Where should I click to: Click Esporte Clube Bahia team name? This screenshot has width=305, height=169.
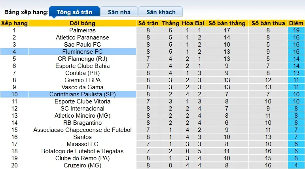point(82,66)
